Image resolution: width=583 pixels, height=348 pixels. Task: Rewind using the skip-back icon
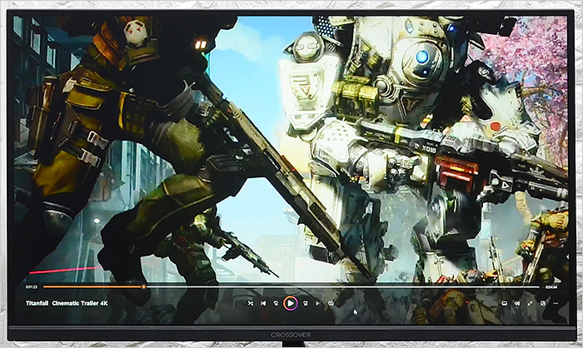(276, 304)
